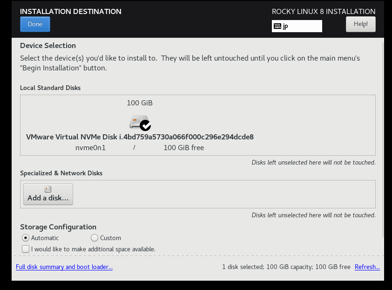
Task: Click the 100 GiB capacity label above disk
Action: point(140,103)
